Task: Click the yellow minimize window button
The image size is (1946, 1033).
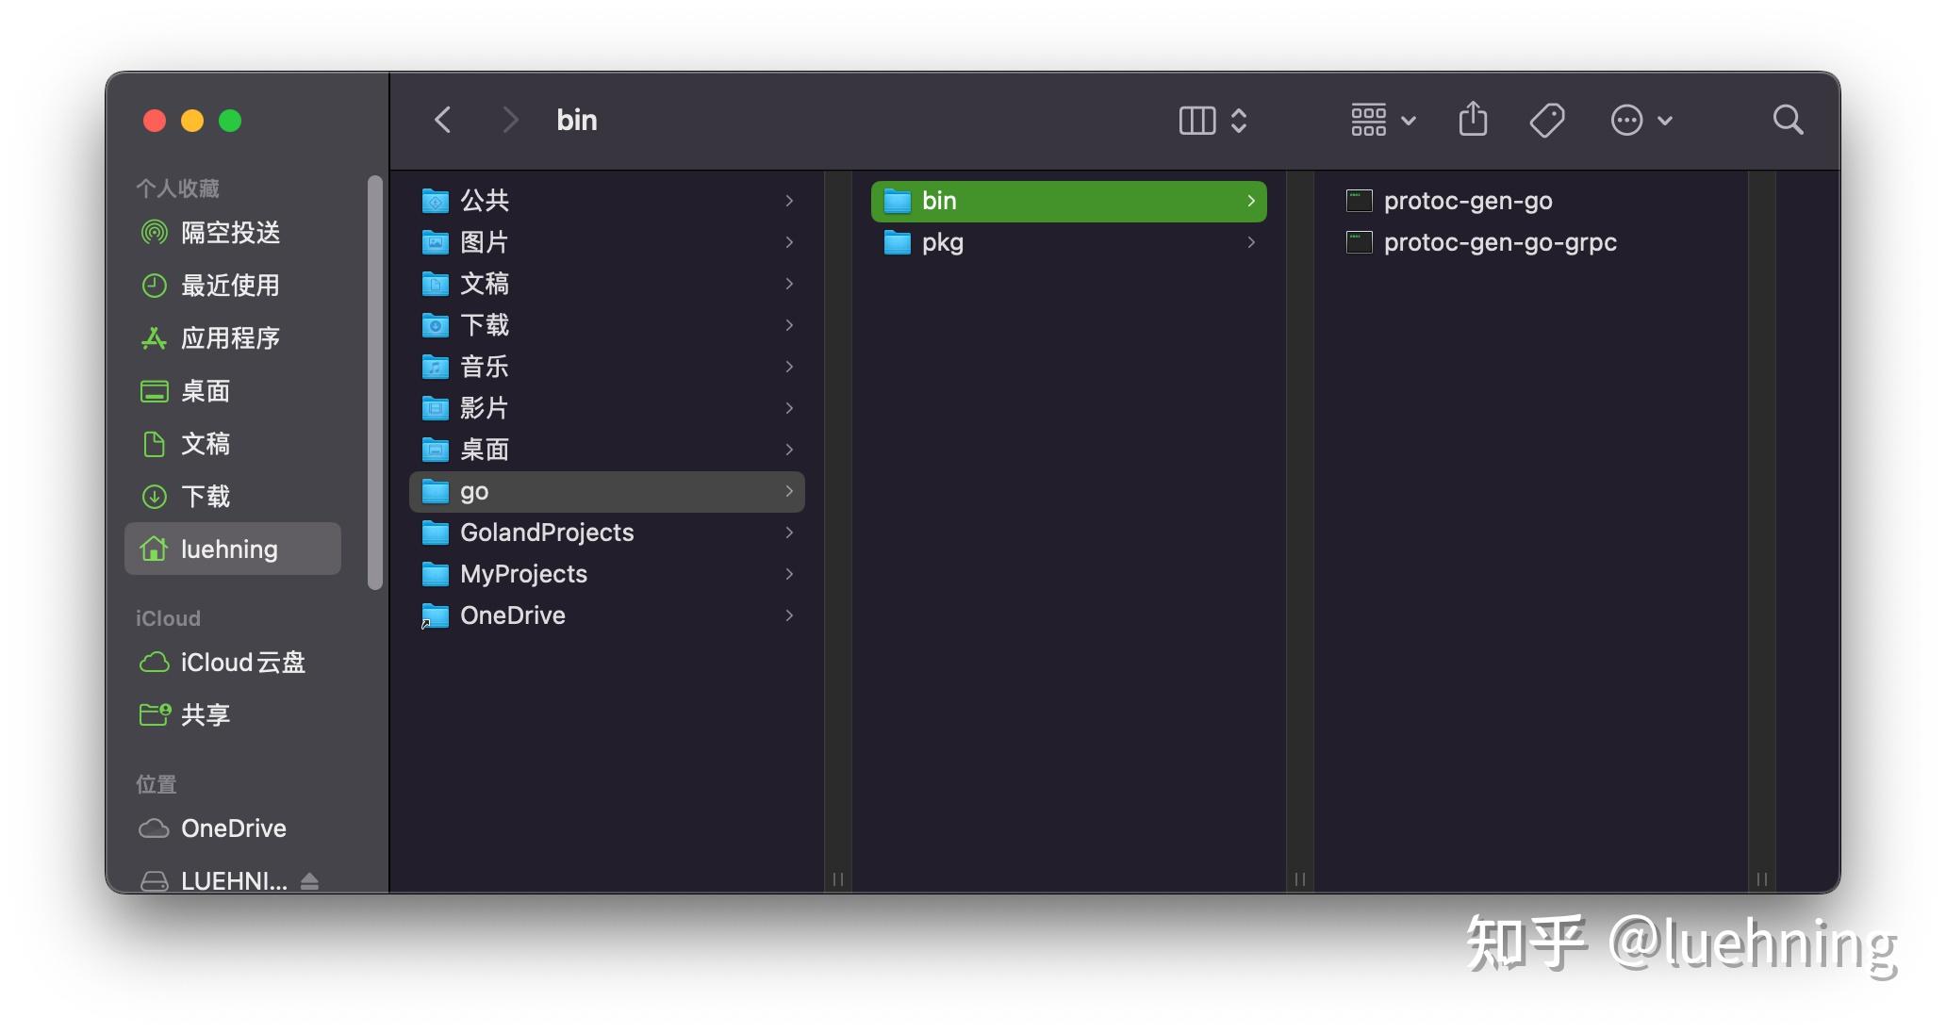Action: click(x=192, y=121)
